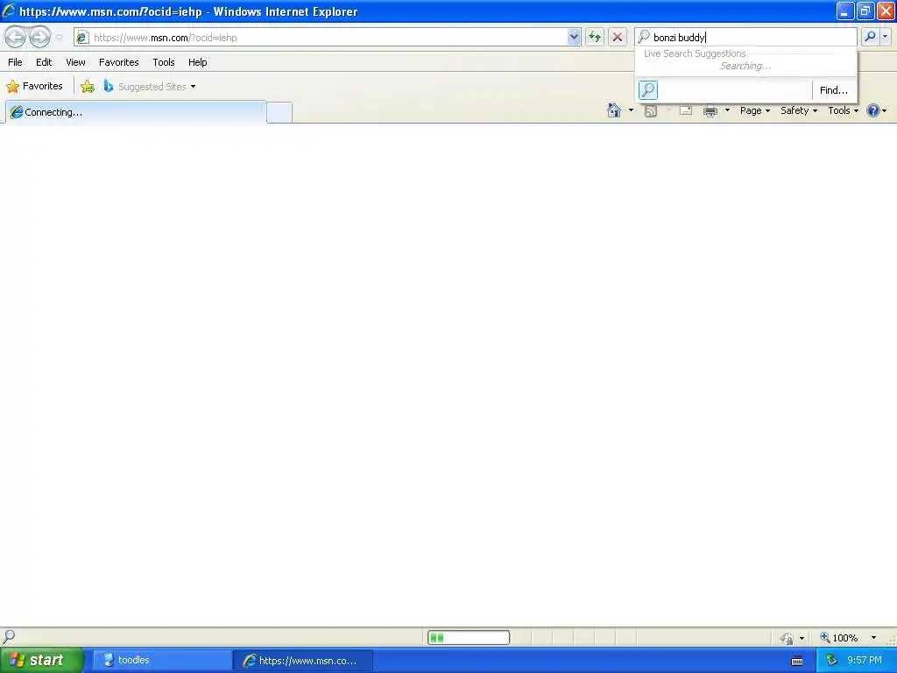
Task: Open the command bar Tools dropdown
Action: point(844,110)
